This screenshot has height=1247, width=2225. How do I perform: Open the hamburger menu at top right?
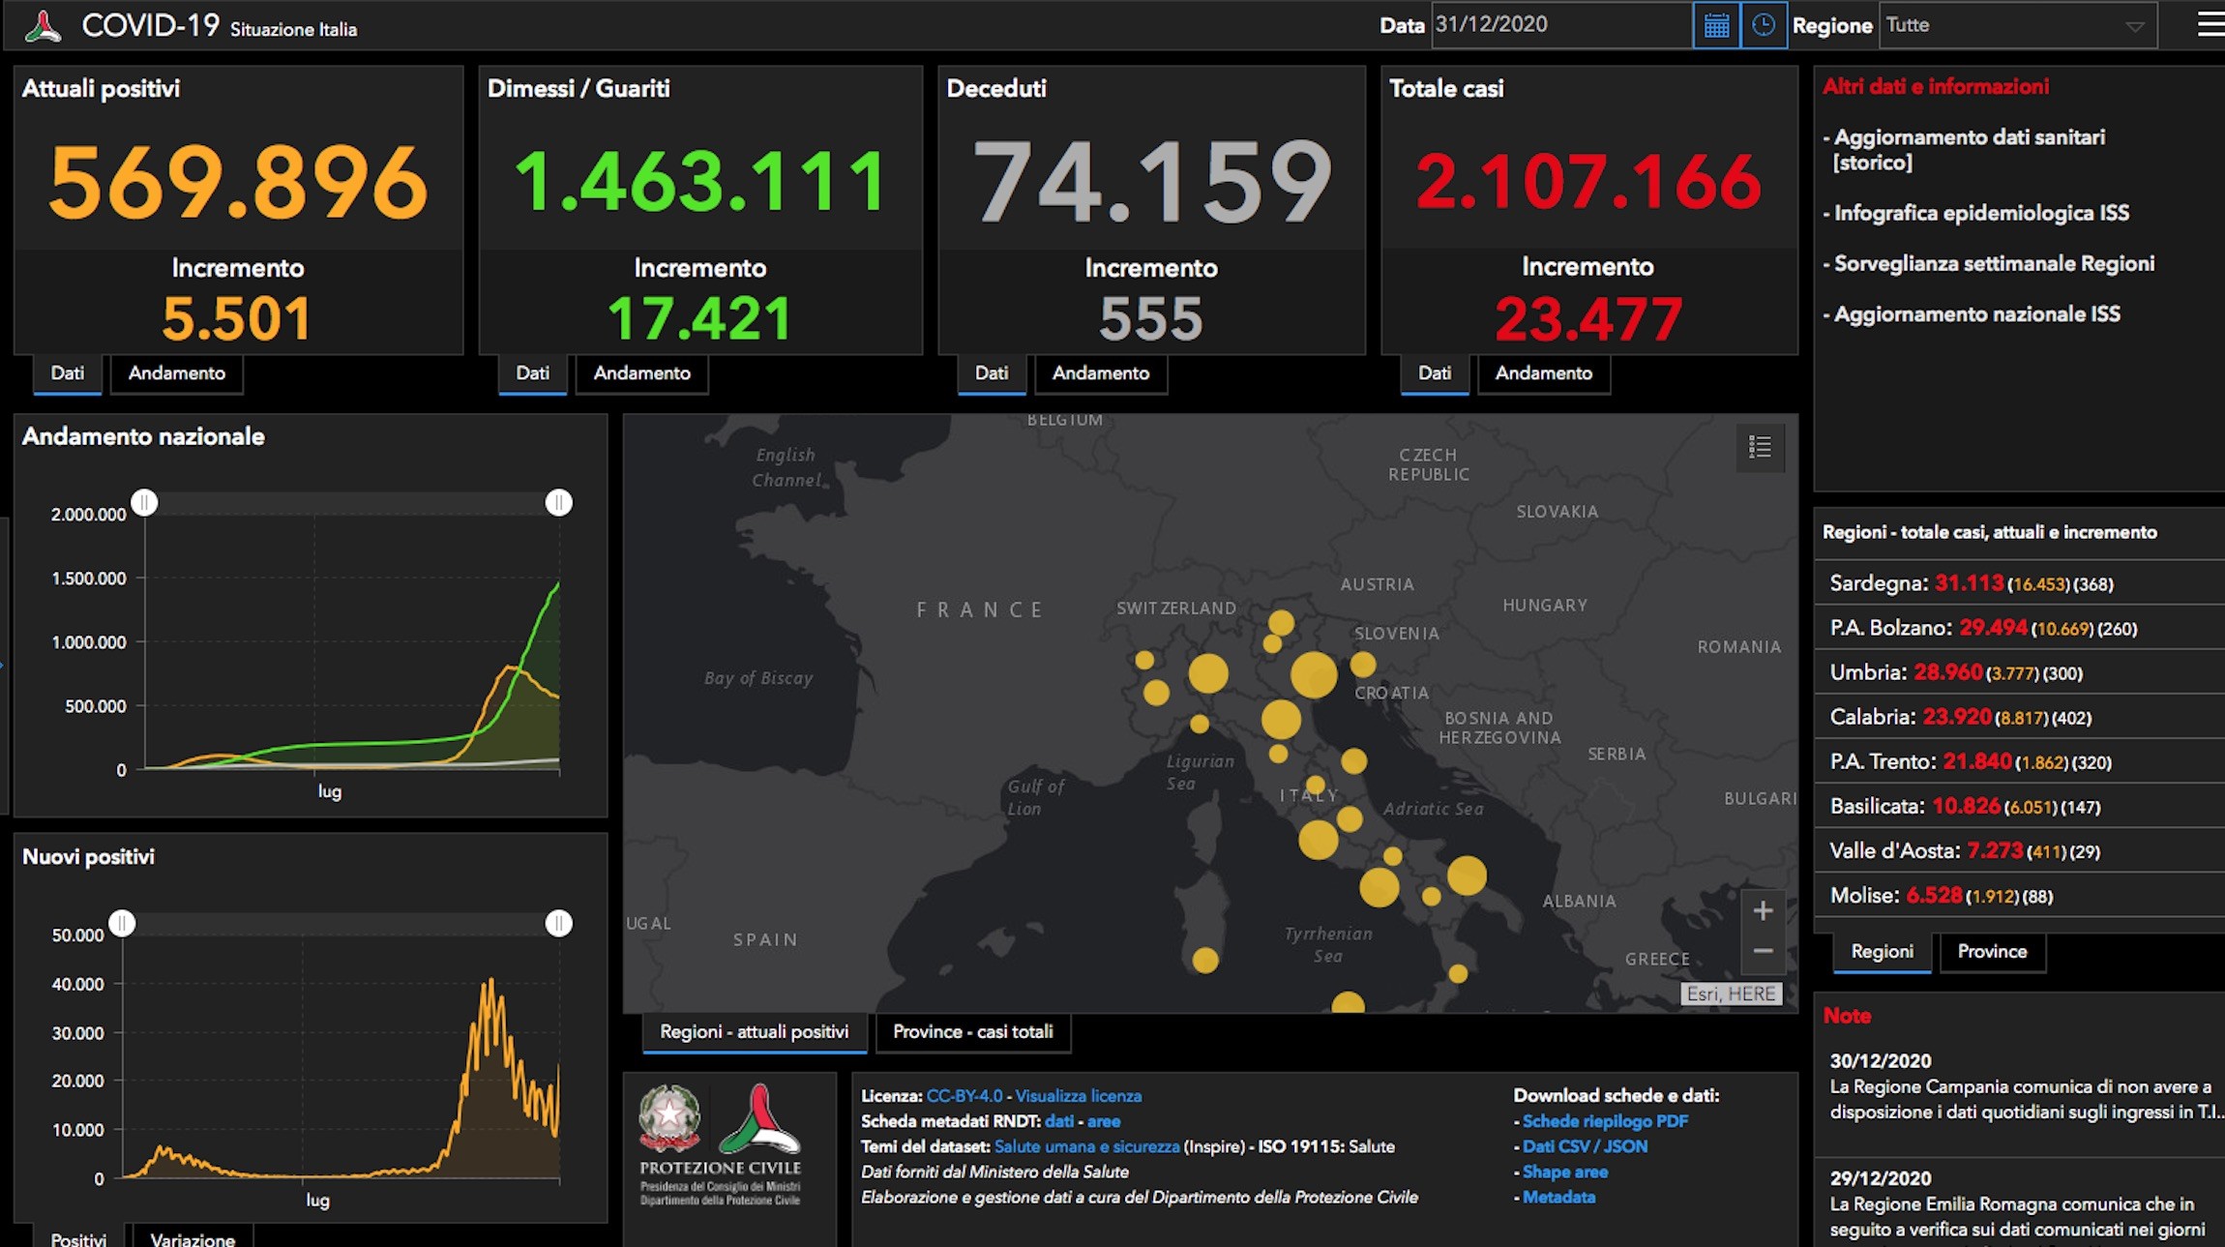(2210, 24)
